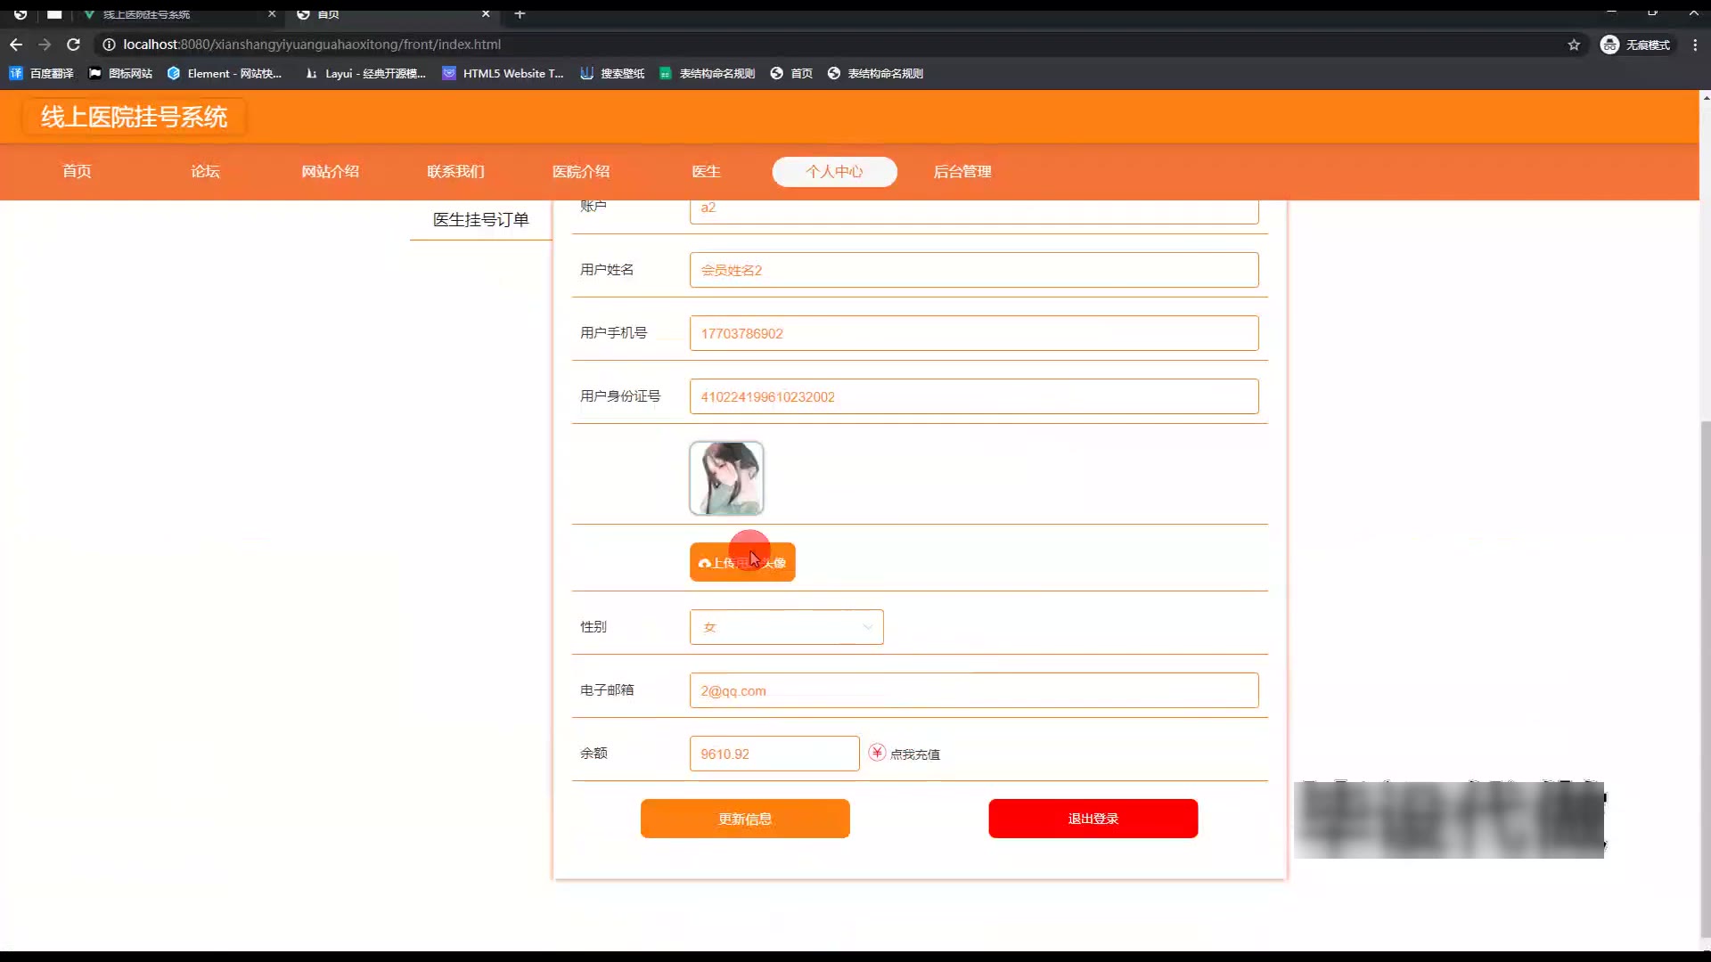Click the red 退出登录 button
The image size is (1711, 962).
click(1093, 819)
